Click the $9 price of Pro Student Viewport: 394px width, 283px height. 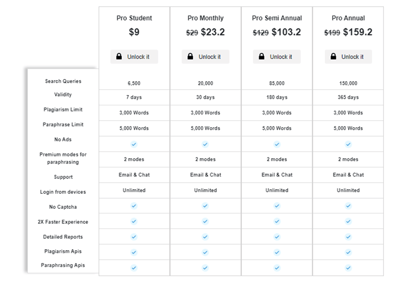(x=134, y=32)
